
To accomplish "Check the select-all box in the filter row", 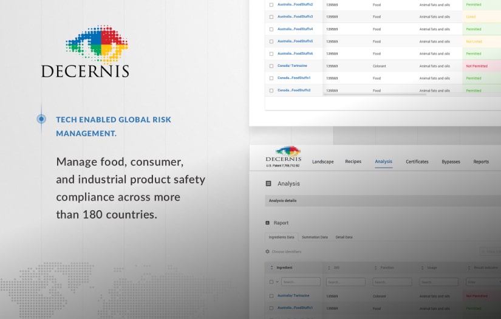I will click(x=271, y=282).
